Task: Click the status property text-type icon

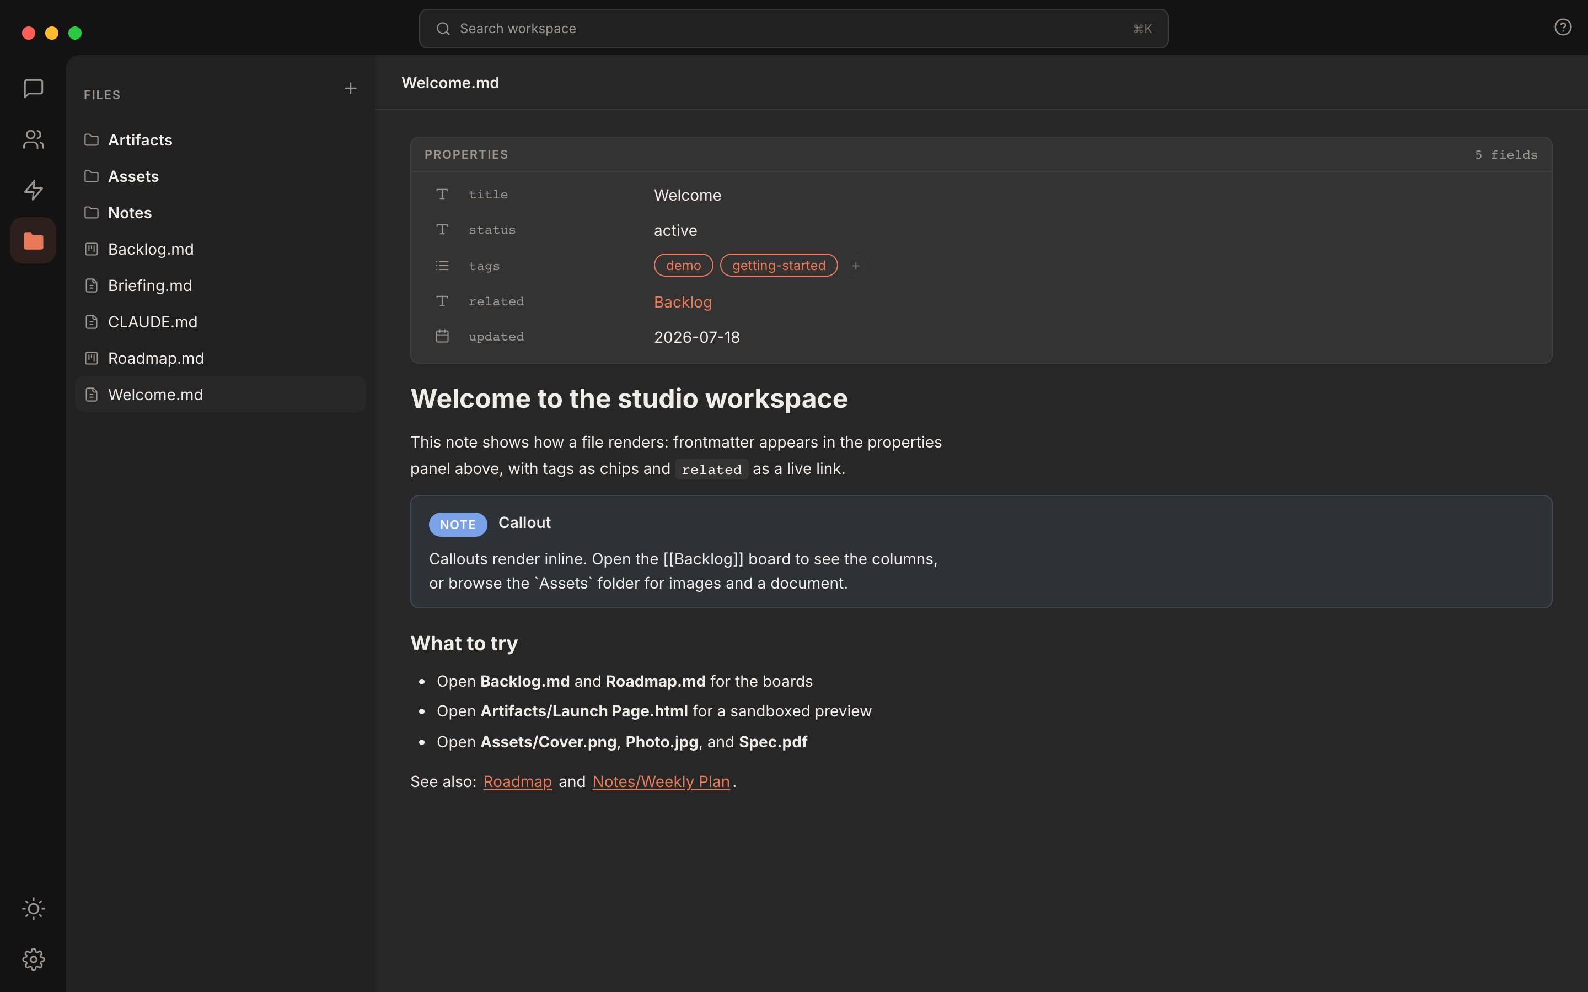Action: click(442, 230)
